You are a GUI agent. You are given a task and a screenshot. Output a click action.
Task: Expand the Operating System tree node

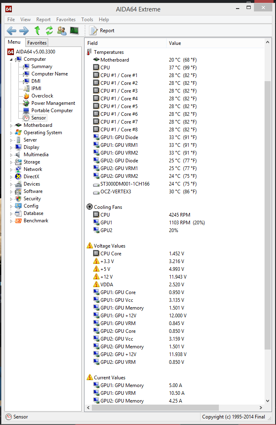pos(11,133)
